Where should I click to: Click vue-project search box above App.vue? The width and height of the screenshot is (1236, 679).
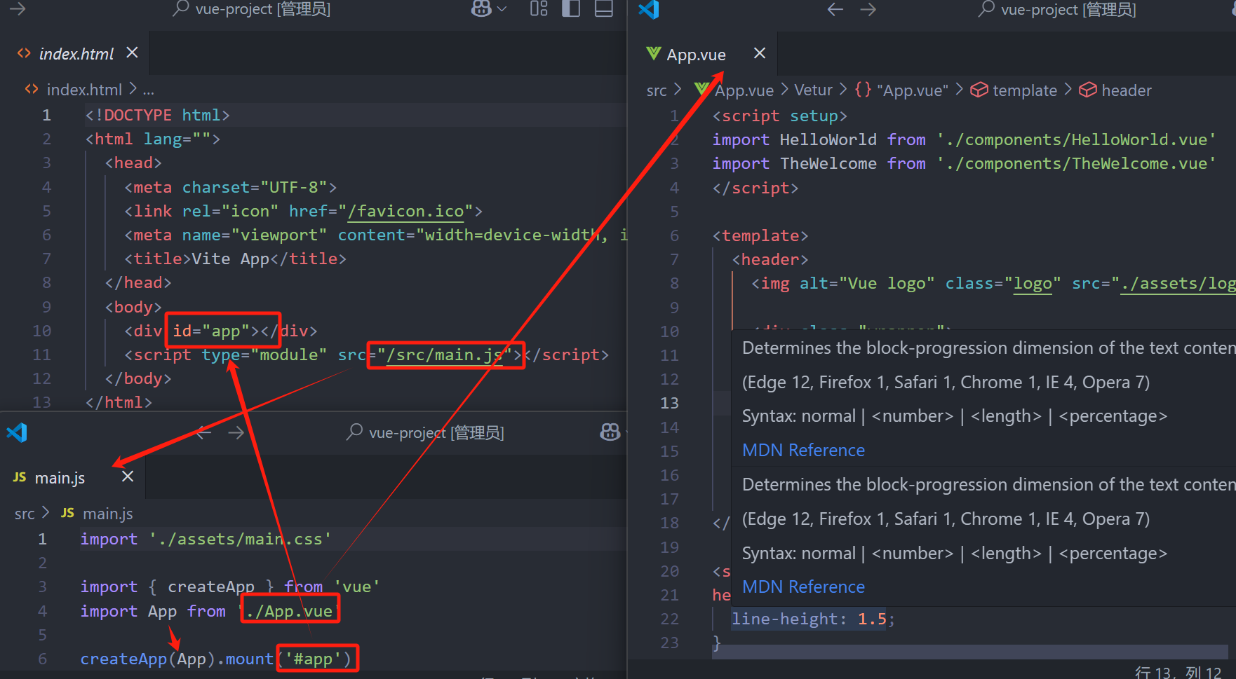[1059, 10]
